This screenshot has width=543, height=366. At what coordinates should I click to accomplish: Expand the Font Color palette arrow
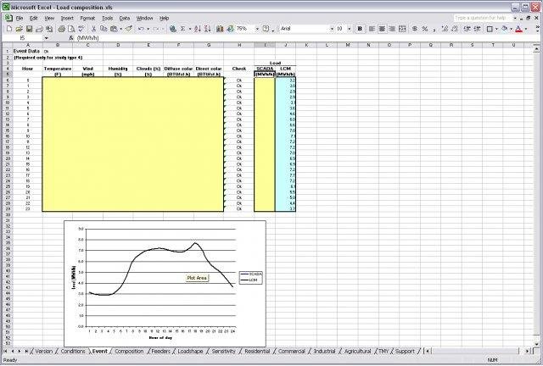pyautogui.click(x=526, y=29)
